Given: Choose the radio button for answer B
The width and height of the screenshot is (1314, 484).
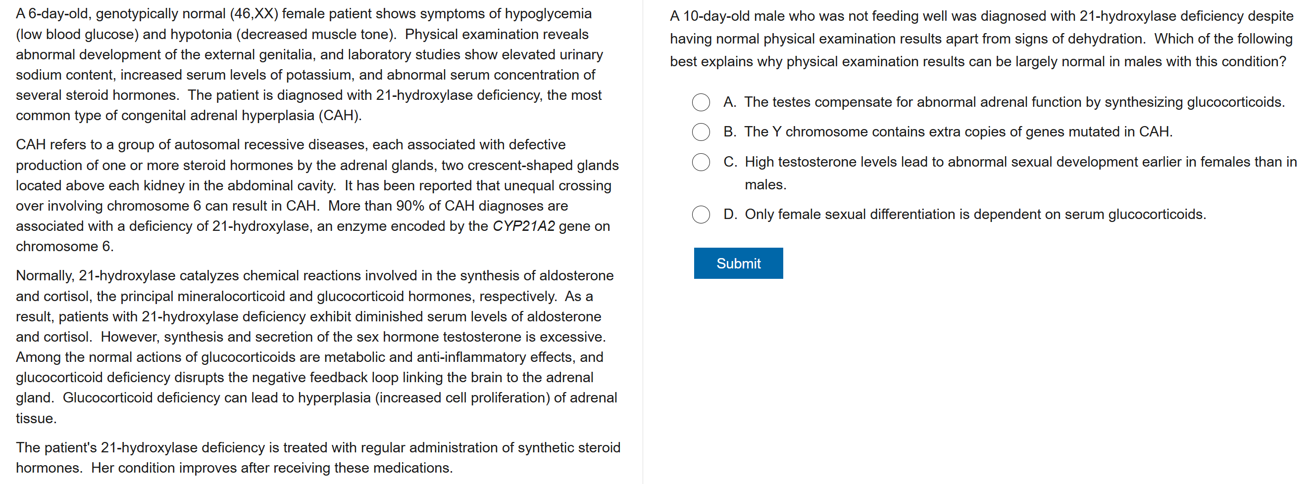Looking at the screenshot, I should (x=701, y=132).
